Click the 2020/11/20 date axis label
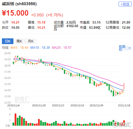The width and height of the screenshot is (133, 129). [x=39, y=105]
